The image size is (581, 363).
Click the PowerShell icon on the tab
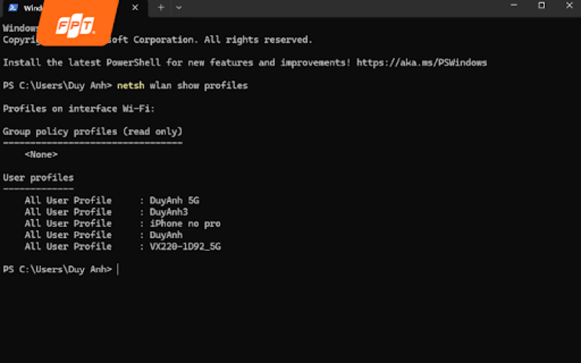(13, 8)
